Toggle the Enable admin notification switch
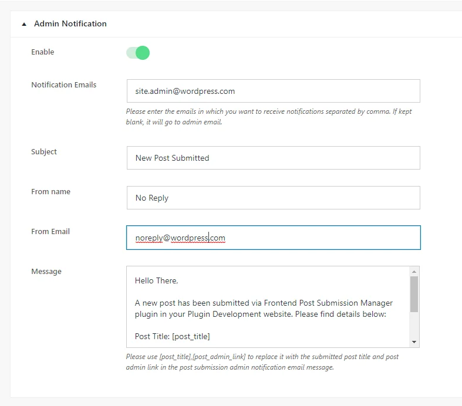462x406 pixels. click(x=138, y=53)
